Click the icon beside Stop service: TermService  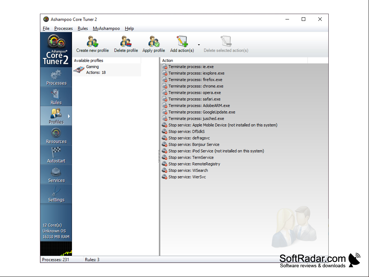165,157
